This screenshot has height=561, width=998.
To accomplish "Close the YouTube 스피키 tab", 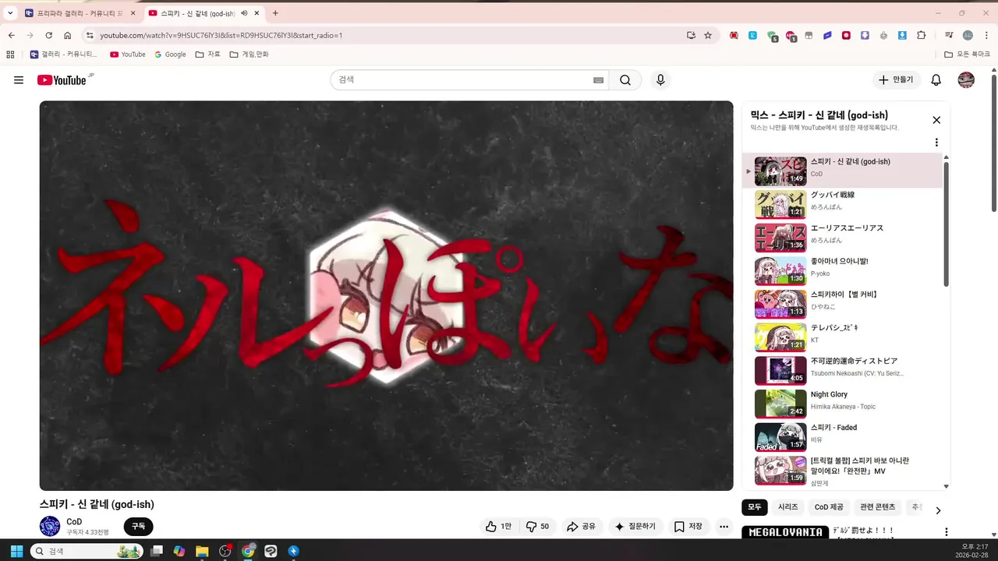I will click(x=257, y=13).
